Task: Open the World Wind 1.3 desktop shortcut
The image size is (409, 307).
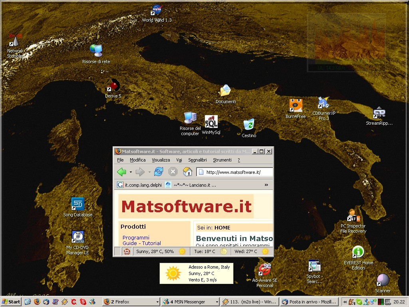Action: (157, 14)
